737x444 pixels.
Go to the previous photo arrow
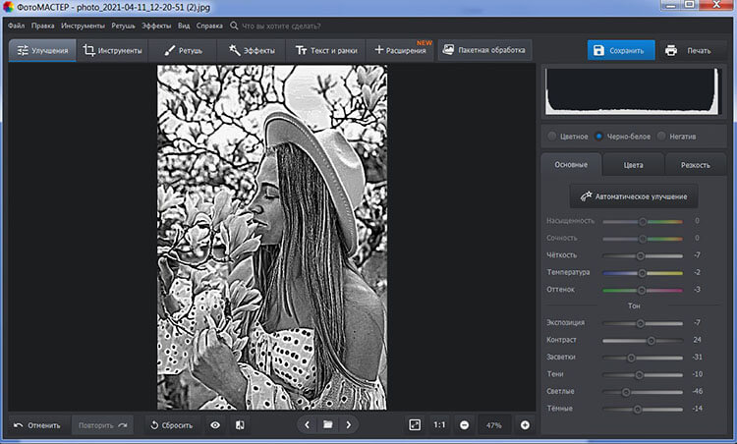tap(307, 425)
